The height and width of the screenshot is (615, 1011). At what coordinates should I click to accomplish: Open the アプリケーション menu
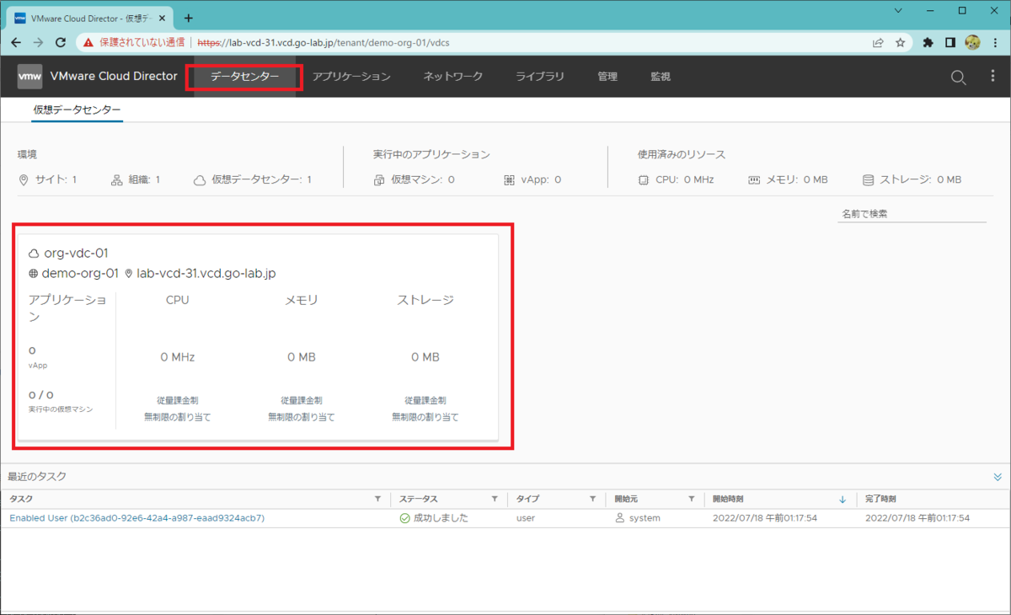[x=351, y=77]
